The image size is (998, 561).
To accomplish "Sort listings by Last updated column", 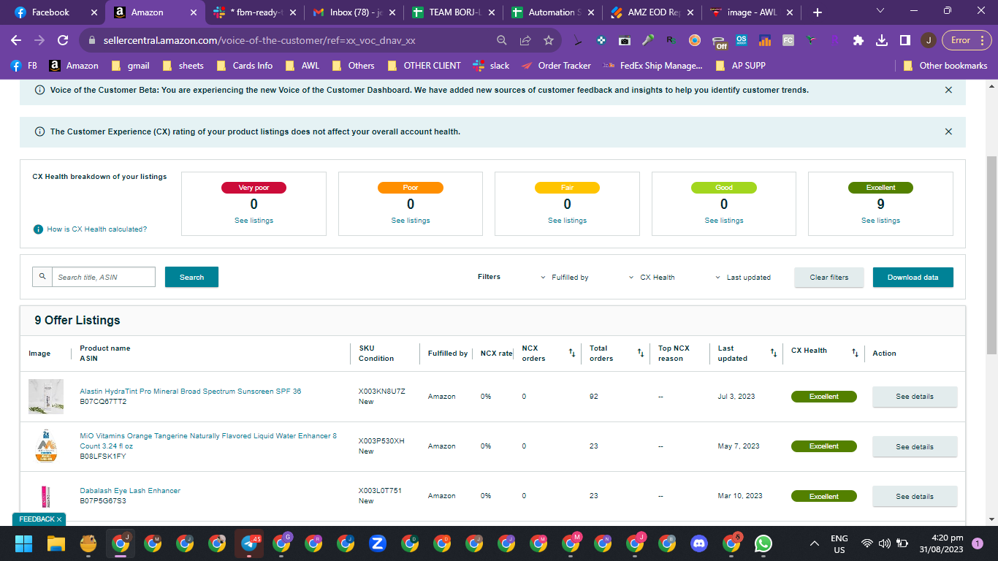I will tap(774, 354).
